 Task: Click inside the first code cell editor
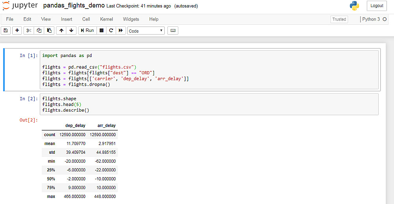pyautogui.click(x=209, y=70)
